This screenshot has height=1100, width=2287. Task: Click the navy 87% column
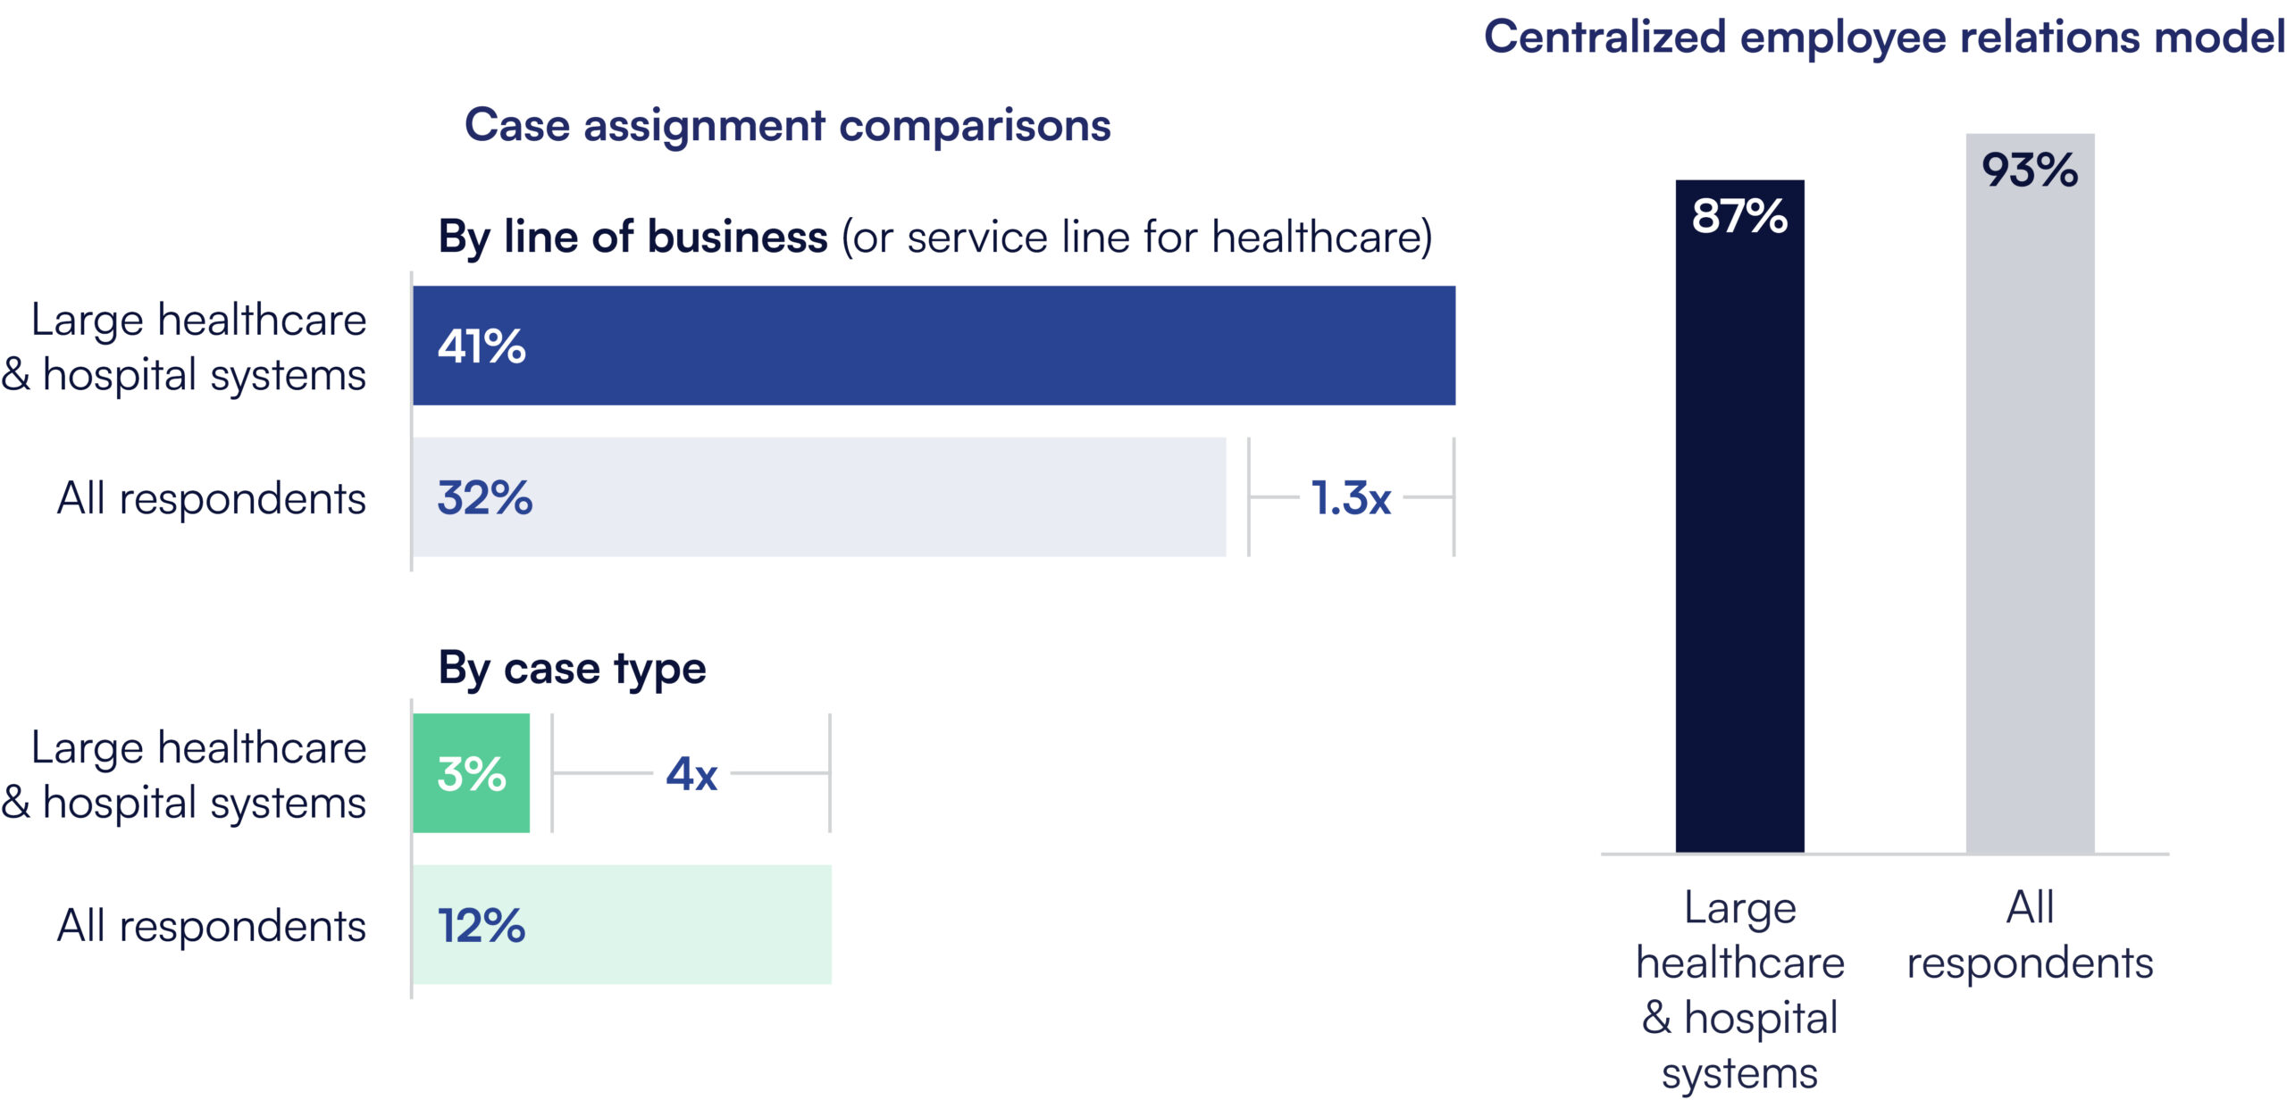(x=1739, y=516)
